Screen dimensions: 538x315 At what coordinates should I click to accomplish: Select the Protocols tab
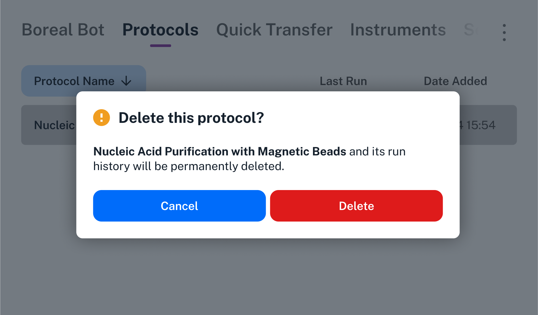(x=160, y=30)
